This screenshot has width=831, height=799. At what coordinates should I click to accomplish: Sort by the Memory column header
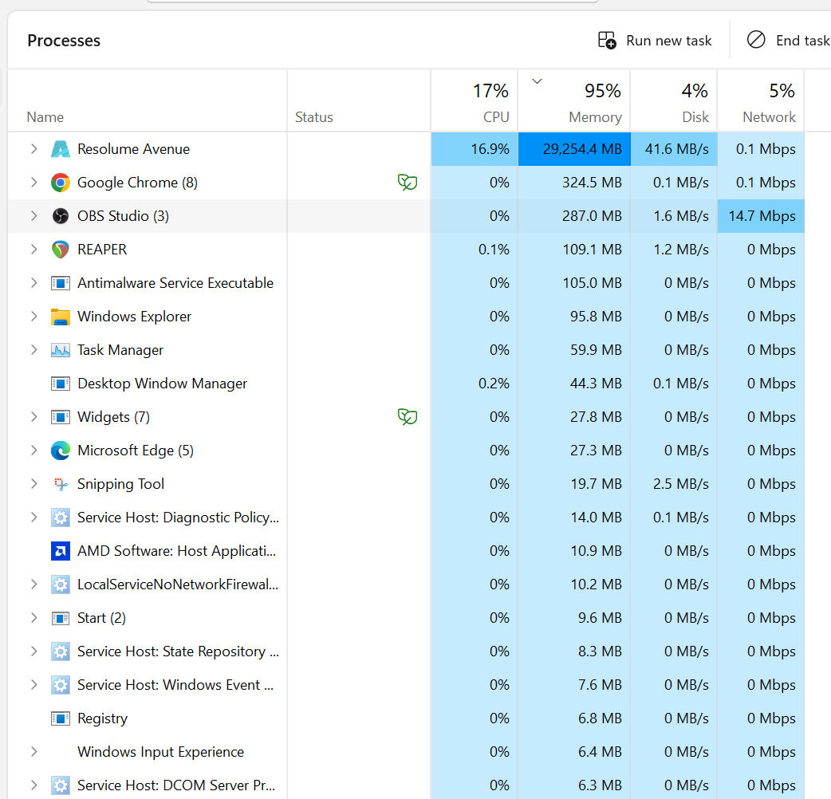[586, 102]
